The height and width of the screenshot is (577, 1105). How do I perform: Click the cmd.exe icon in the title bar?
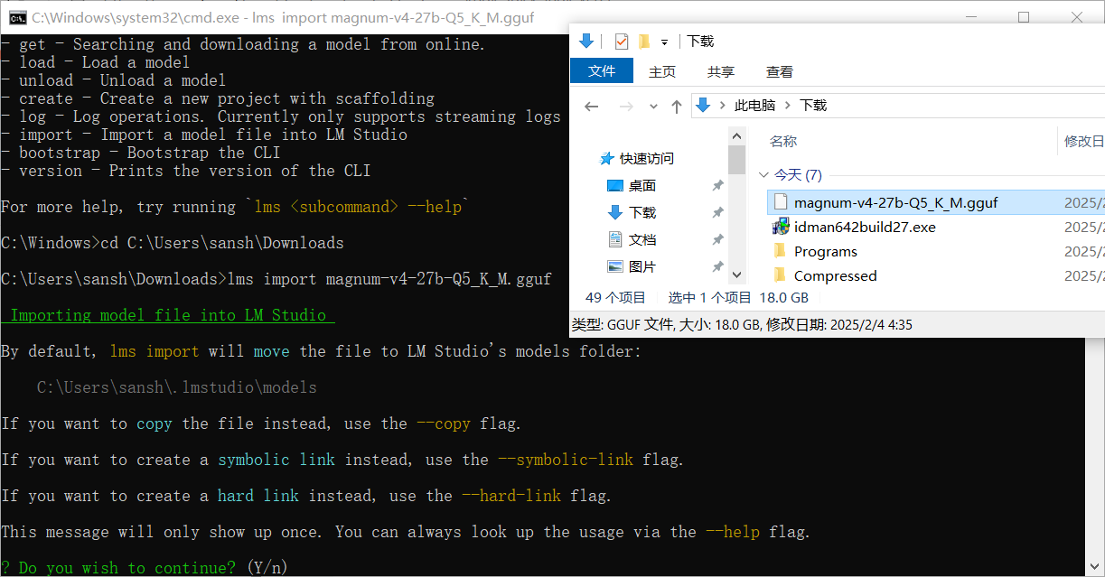[x=16, y=17]
